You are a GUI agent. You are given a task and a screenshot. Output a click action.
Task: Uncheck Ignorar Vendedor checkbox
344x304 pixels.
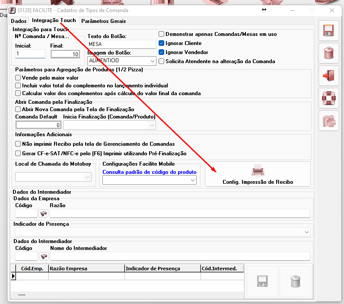[161, 52]
